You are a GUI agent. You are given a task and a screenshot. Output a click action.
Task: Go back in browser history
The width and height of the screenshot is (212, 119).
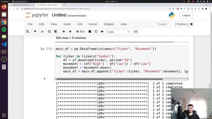click(10, 9)
